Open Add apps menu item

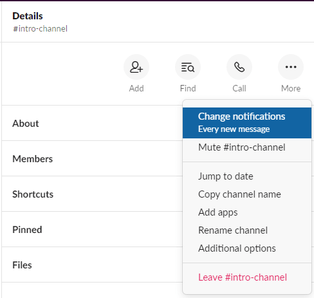[247, 212]
